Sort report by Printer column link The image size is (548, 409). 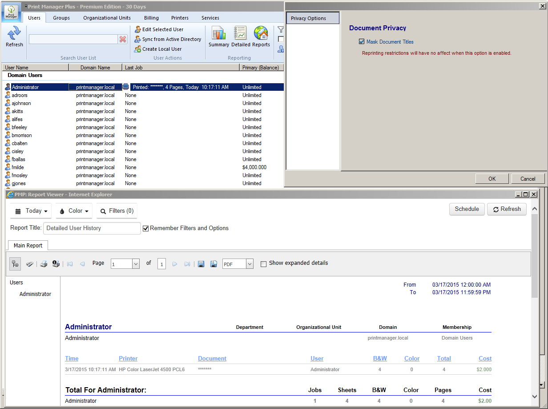coord(128,358)
